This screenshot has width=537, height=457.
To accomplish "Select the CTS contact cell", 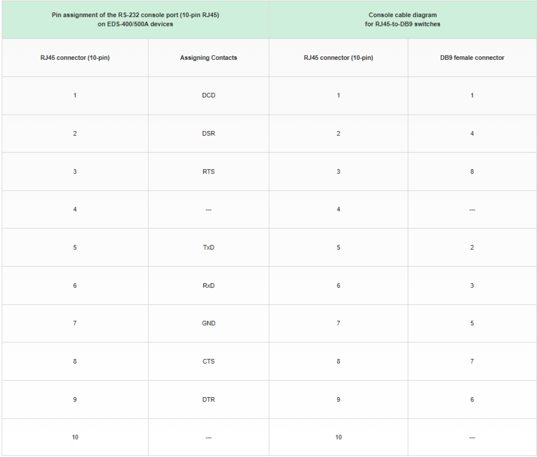I will click(x=209, y=362).
